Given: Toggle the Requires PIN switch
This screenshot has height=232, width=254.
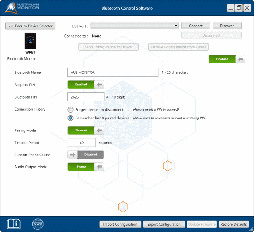Looking at the screenshot, I should tap(86, 84).
